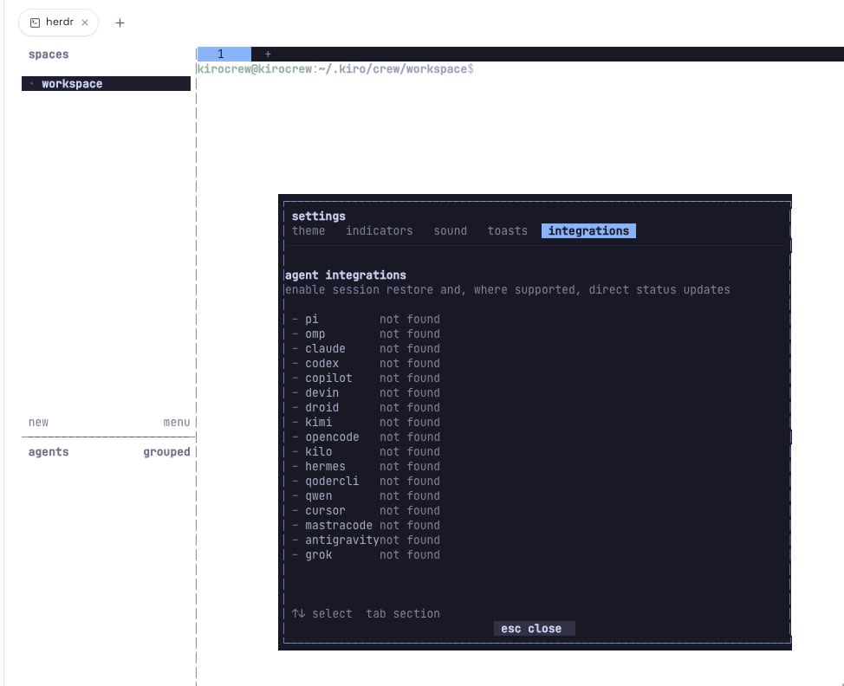Click the terminal icon on herdr tab
844x686 pixels.
point(35,23)
